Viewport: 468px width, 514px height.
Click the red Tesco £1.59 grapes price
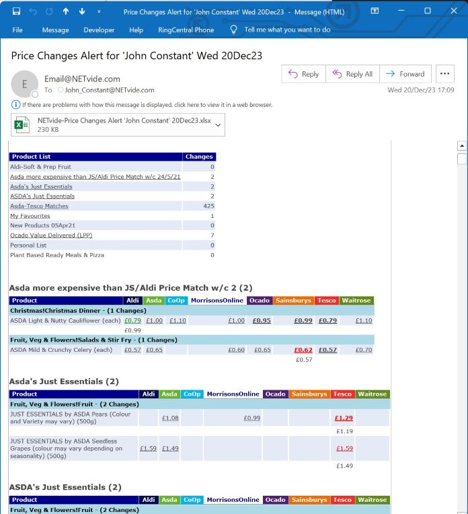pos(344,448)
